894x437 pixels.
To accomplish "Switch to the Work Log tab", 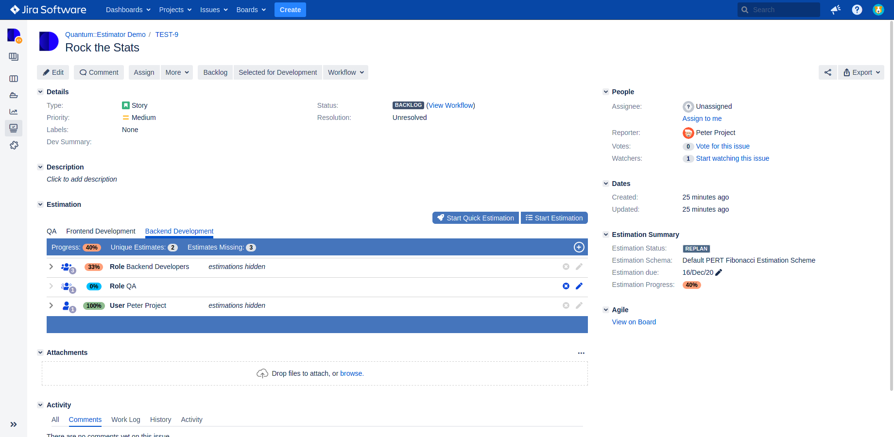I will pos(126,420).
